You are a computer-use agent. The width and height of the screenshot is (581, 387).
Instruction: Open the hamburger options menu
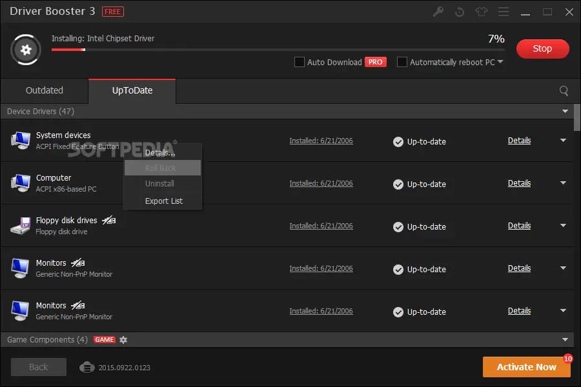[x=503, y=12]
